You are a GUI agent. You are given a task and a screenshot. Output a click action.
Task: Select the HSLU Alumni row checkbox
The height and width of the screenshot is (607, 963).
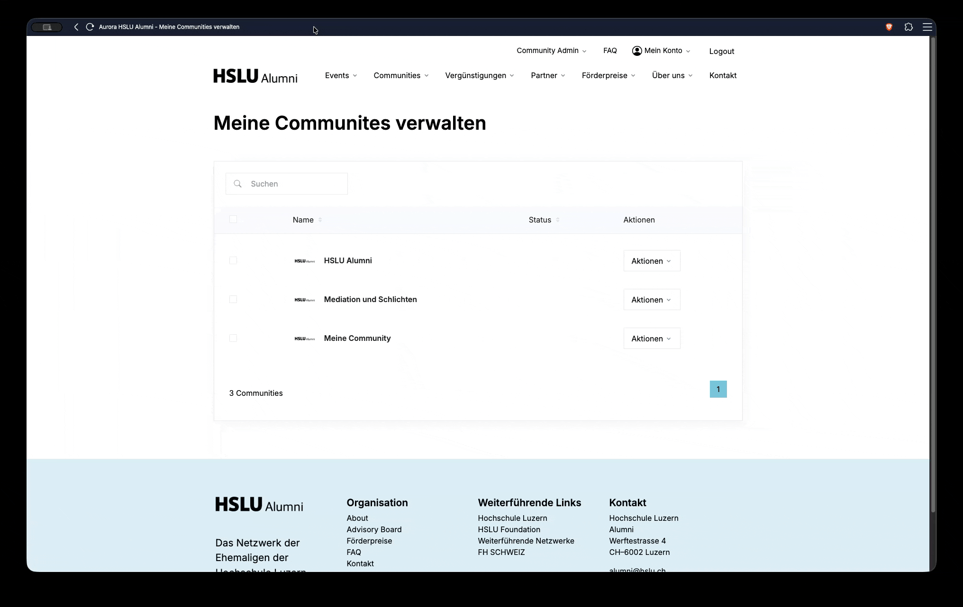pyautogui.click(x=233, y=260)
